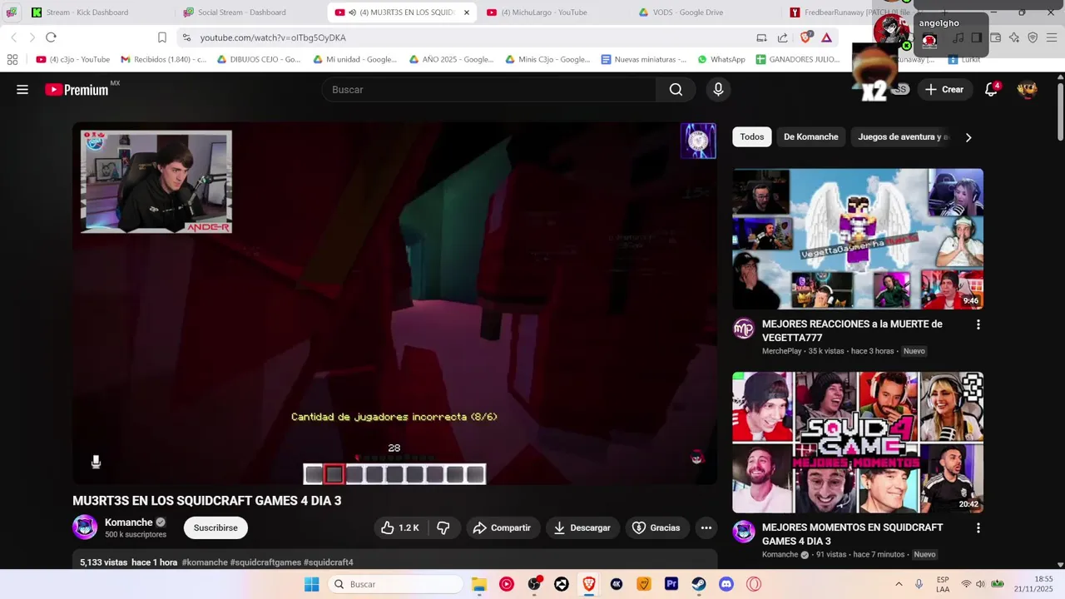This screenshot has width=1065, height=599.
Task: Open Discord from the taskbar
Action: [x=726, y=584]
